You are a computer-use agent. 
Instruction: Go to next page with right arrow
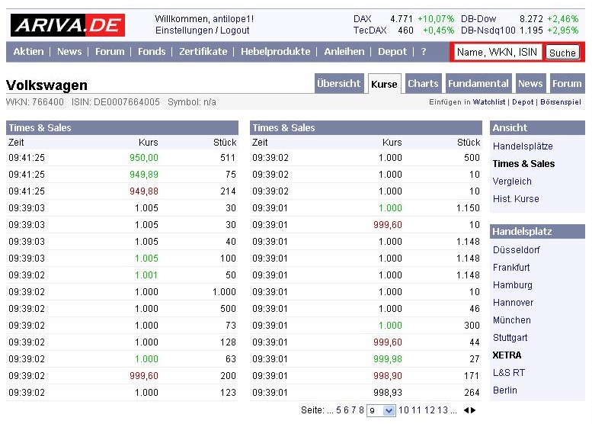coord(473,410)
